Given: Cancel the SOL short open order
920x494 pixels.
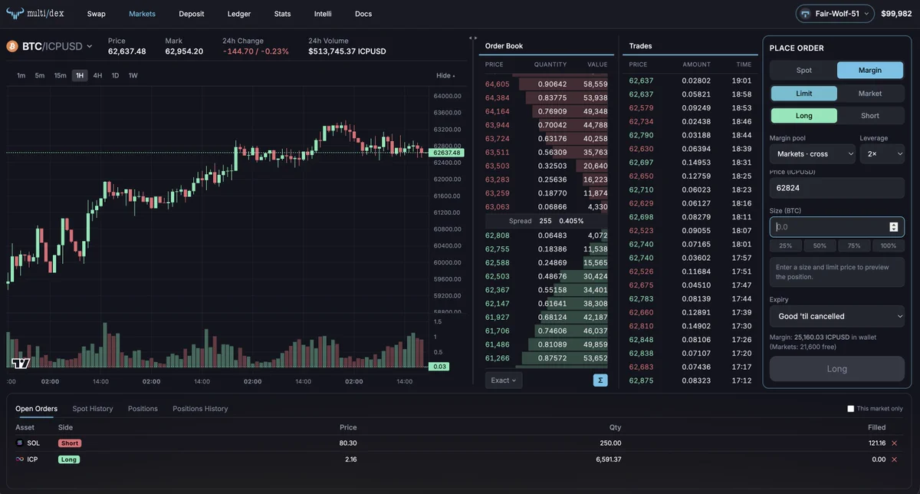Looking at the screenshot, I should (x=894, y=443).
